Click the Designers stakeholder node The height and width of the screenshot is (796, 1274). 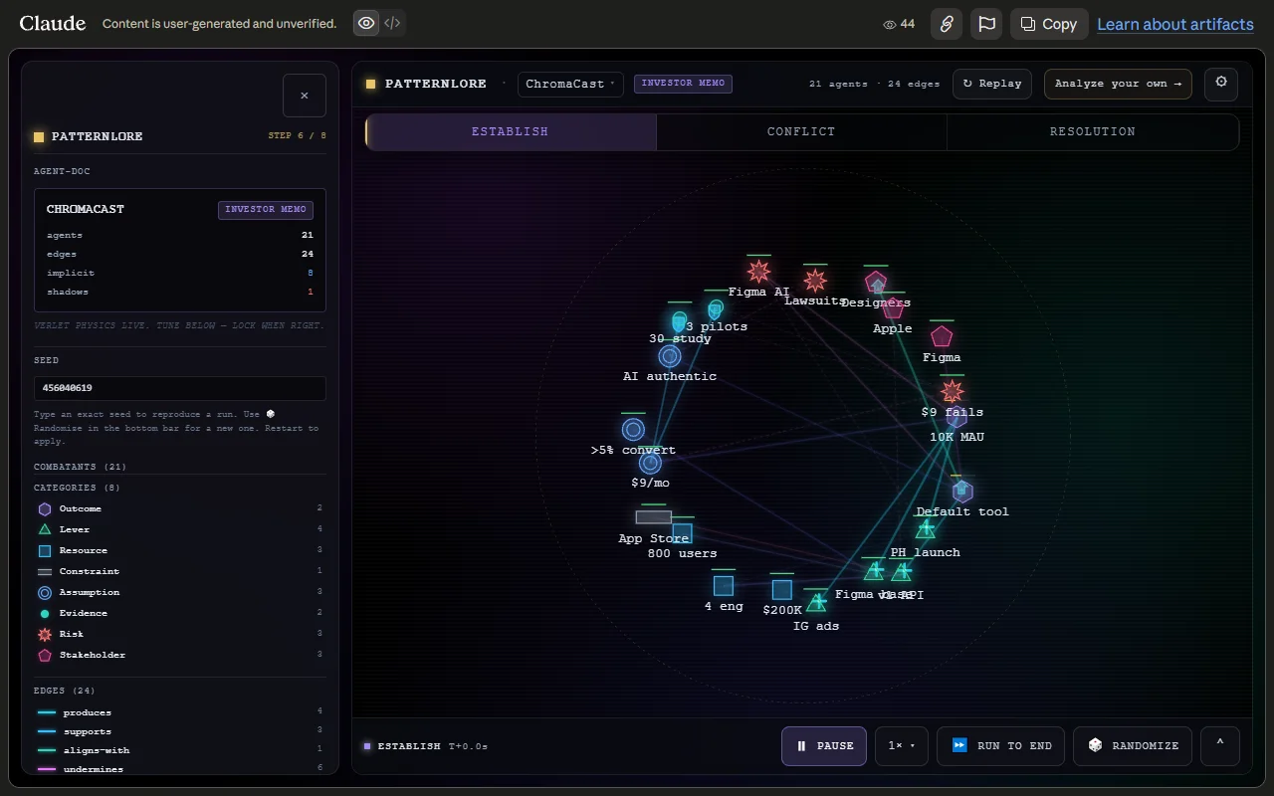pos(876,284)
